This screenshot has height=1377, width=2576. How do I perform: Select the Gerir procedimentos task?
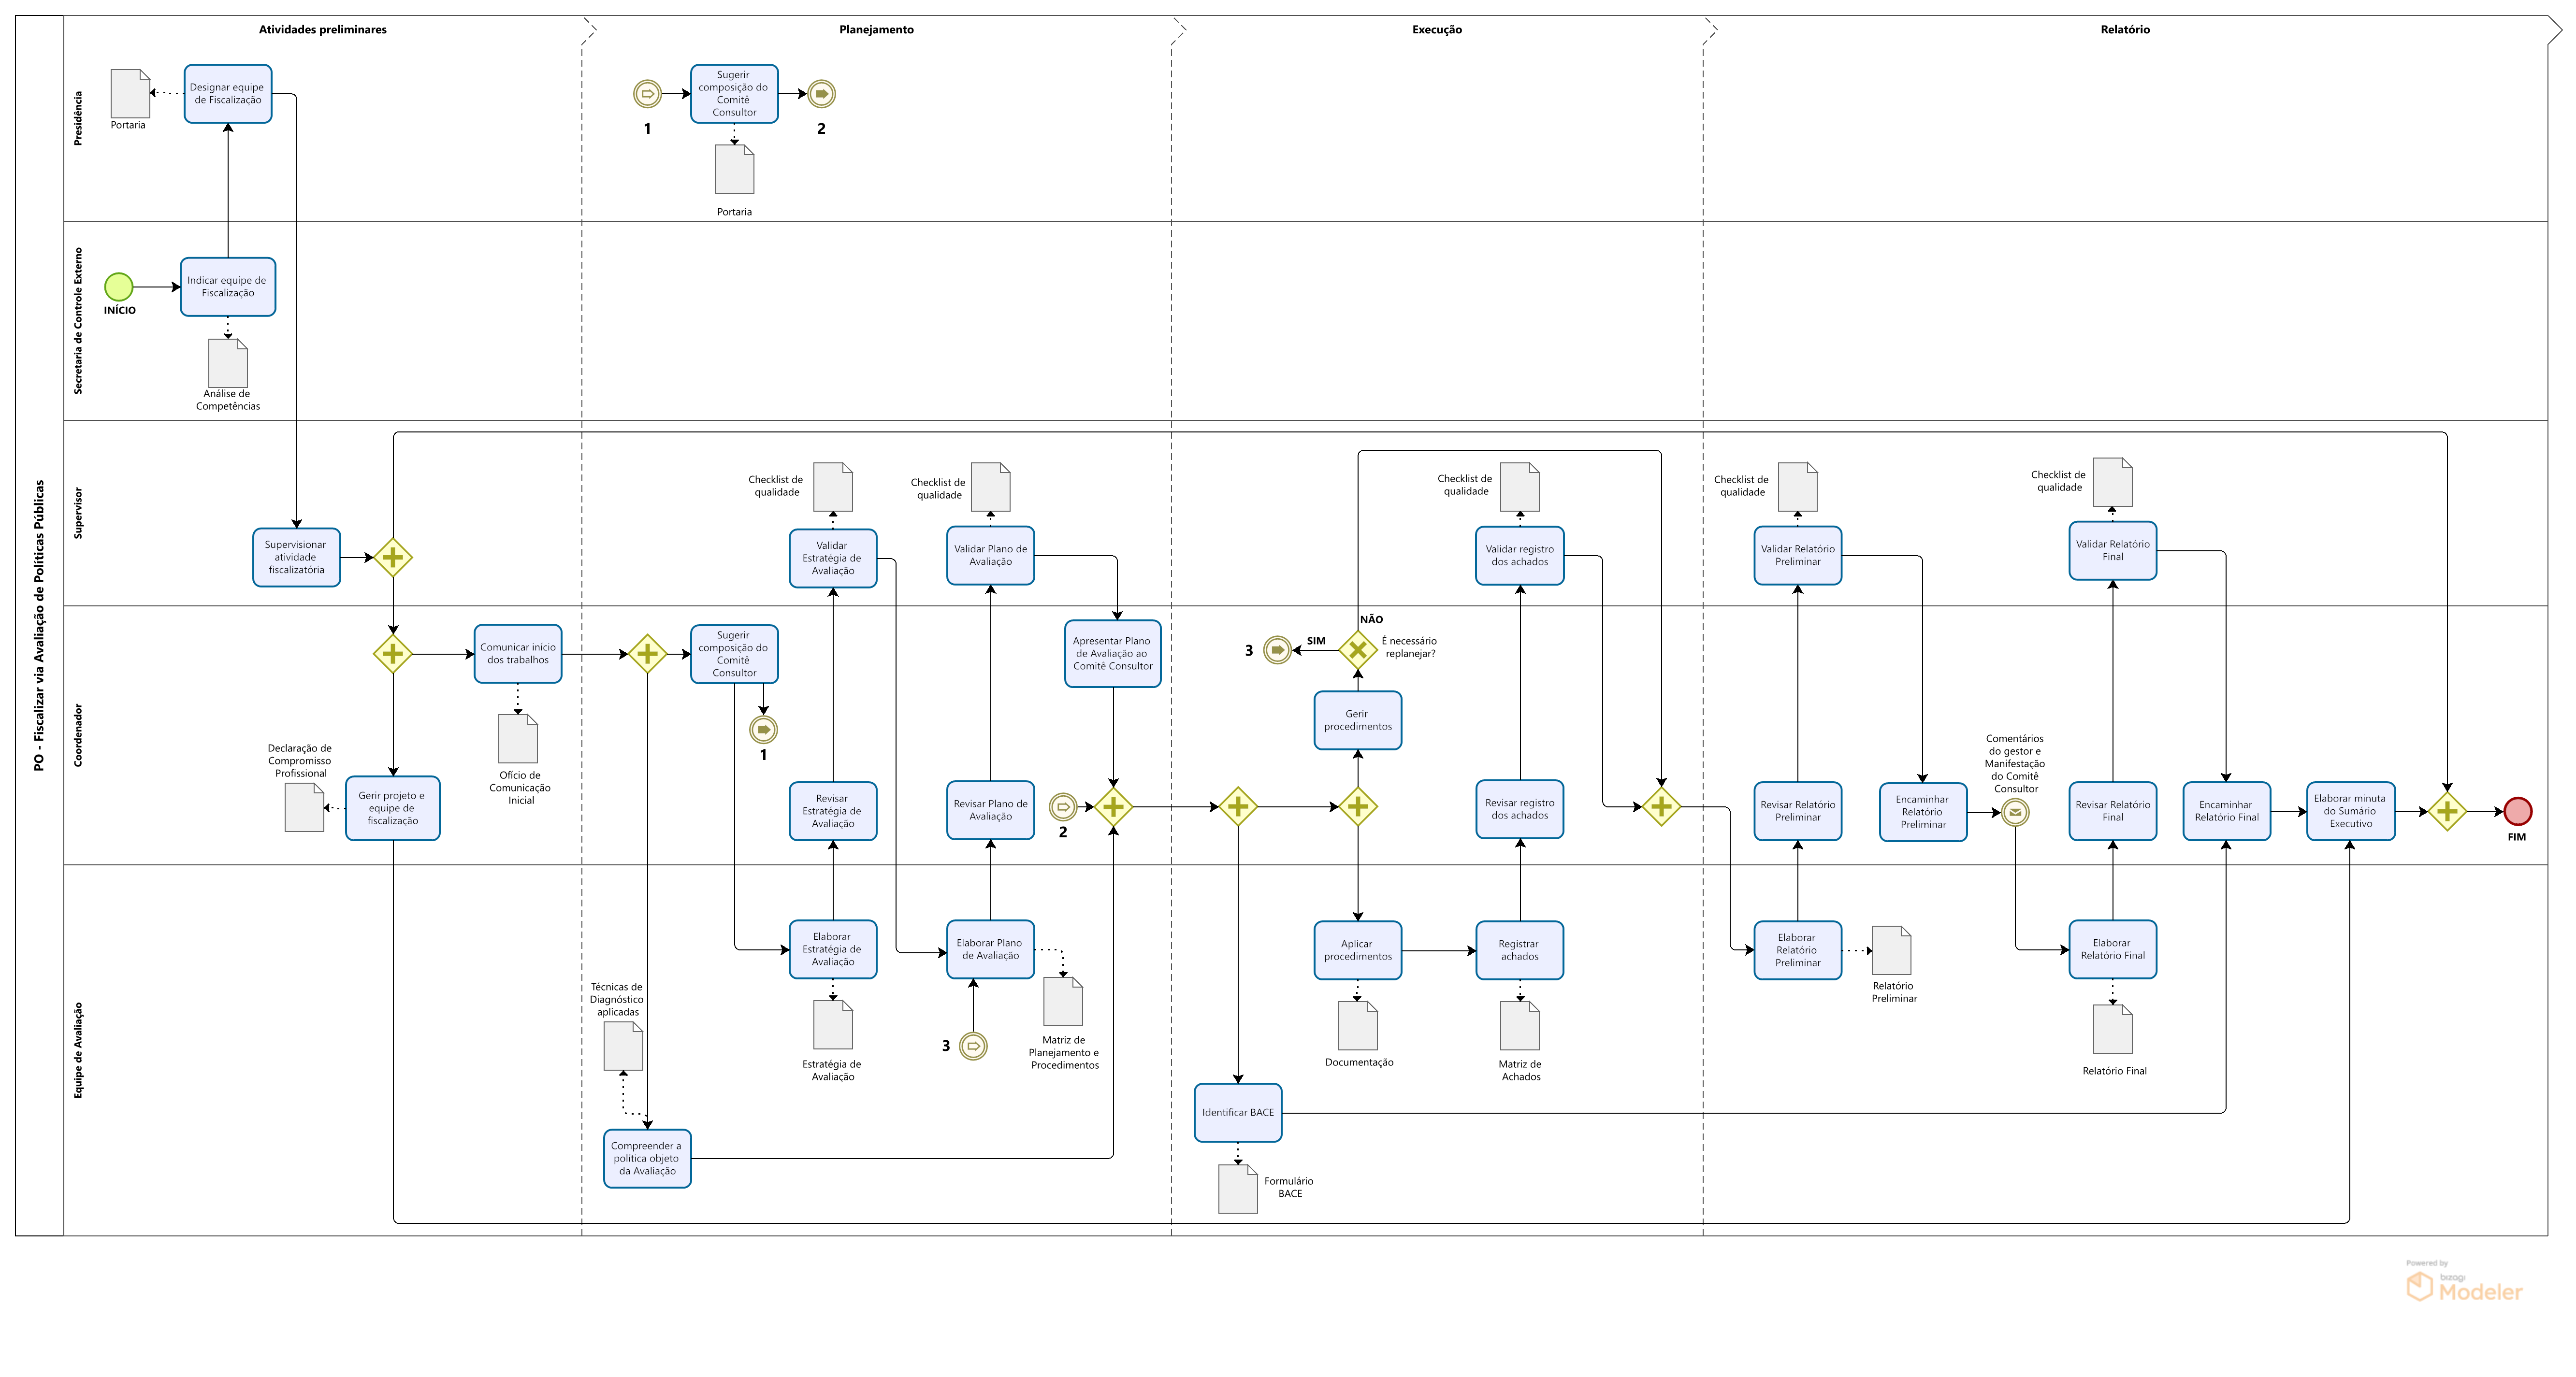1357,720
